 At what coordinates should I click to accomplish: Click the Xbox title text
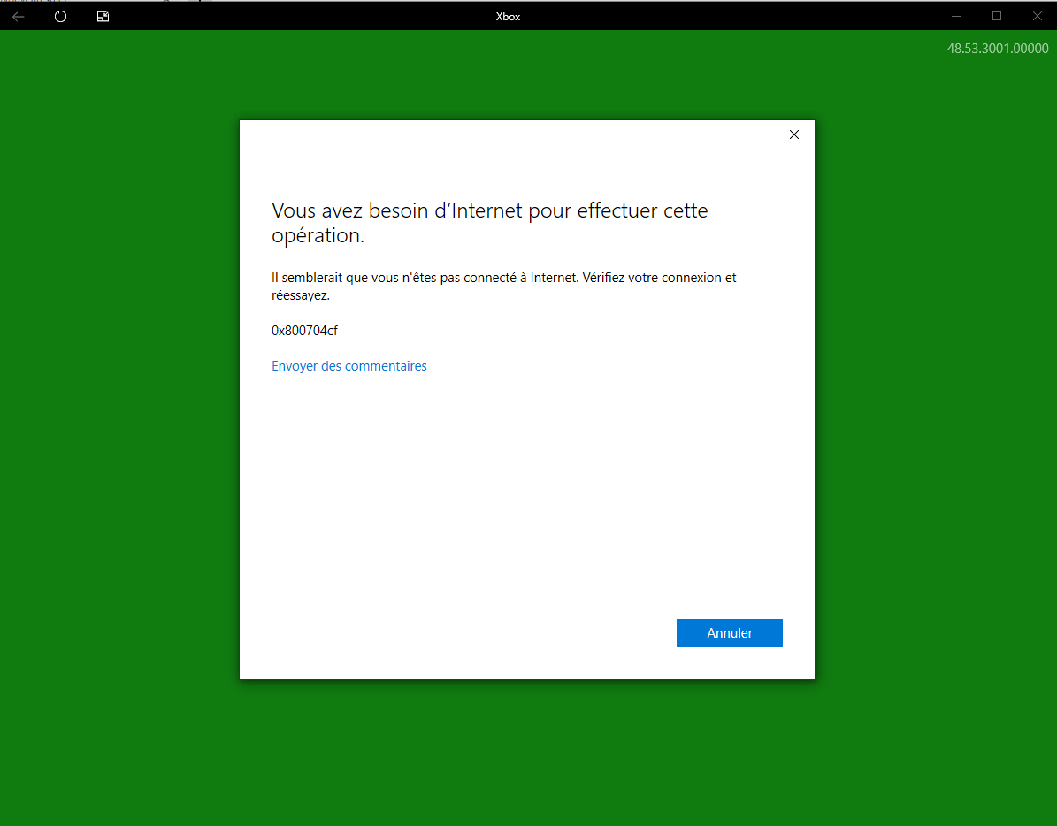coord(508,17)
